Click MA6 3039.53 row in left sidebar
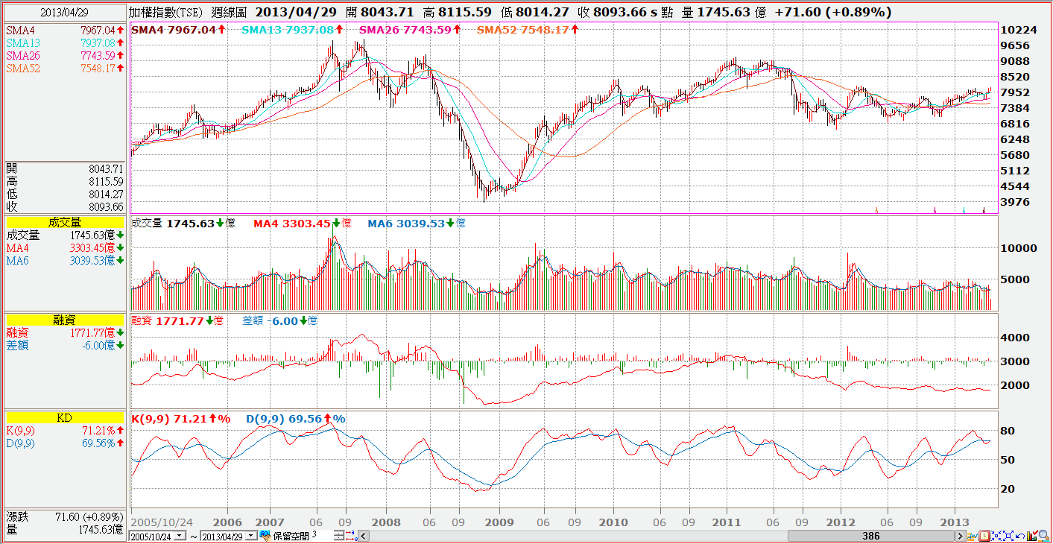 pos(65,260)
